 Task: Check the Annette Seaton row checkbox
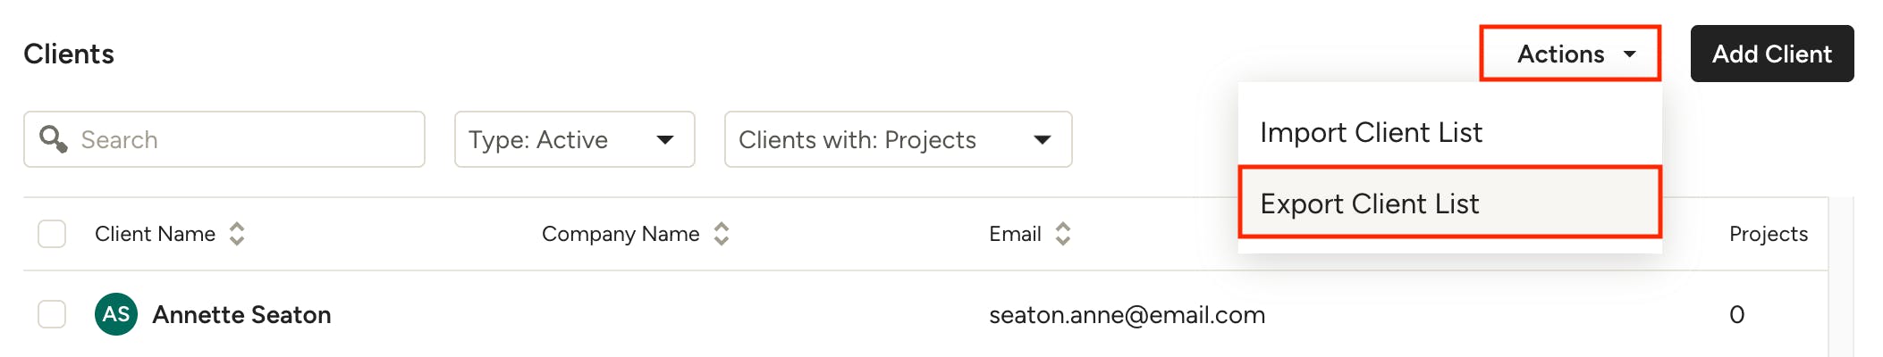coord(52,314)
